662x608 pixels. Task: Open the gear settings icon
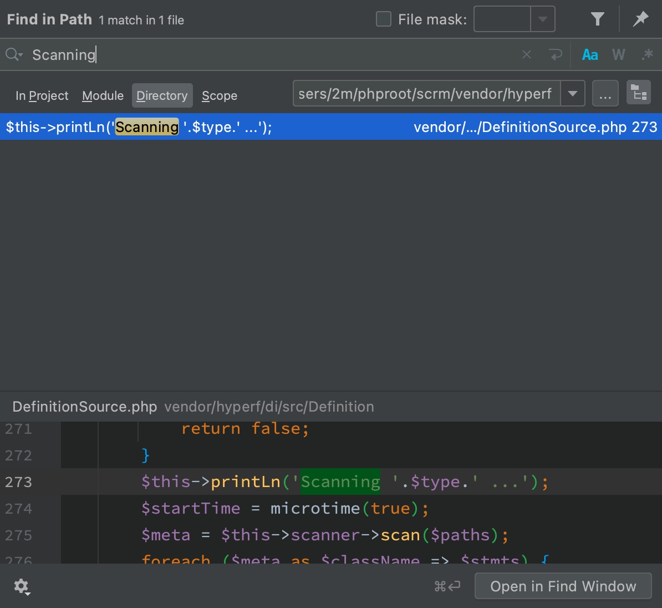click(x=22, y=586)
